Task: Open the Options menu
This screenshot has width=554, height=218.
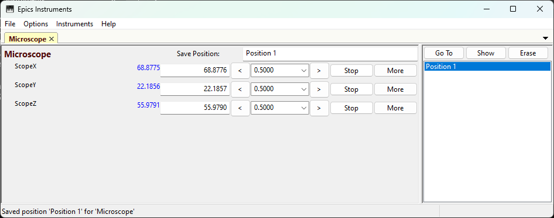Action: click(x=36, y=24)
